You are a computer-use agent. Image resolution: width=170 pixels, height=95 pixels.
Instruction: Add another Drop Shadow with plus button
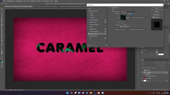(105, 38)
